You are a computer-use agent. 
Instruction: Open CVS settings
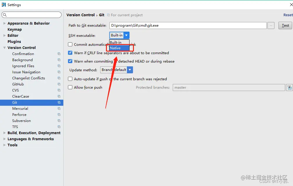[x=15, y=90]
